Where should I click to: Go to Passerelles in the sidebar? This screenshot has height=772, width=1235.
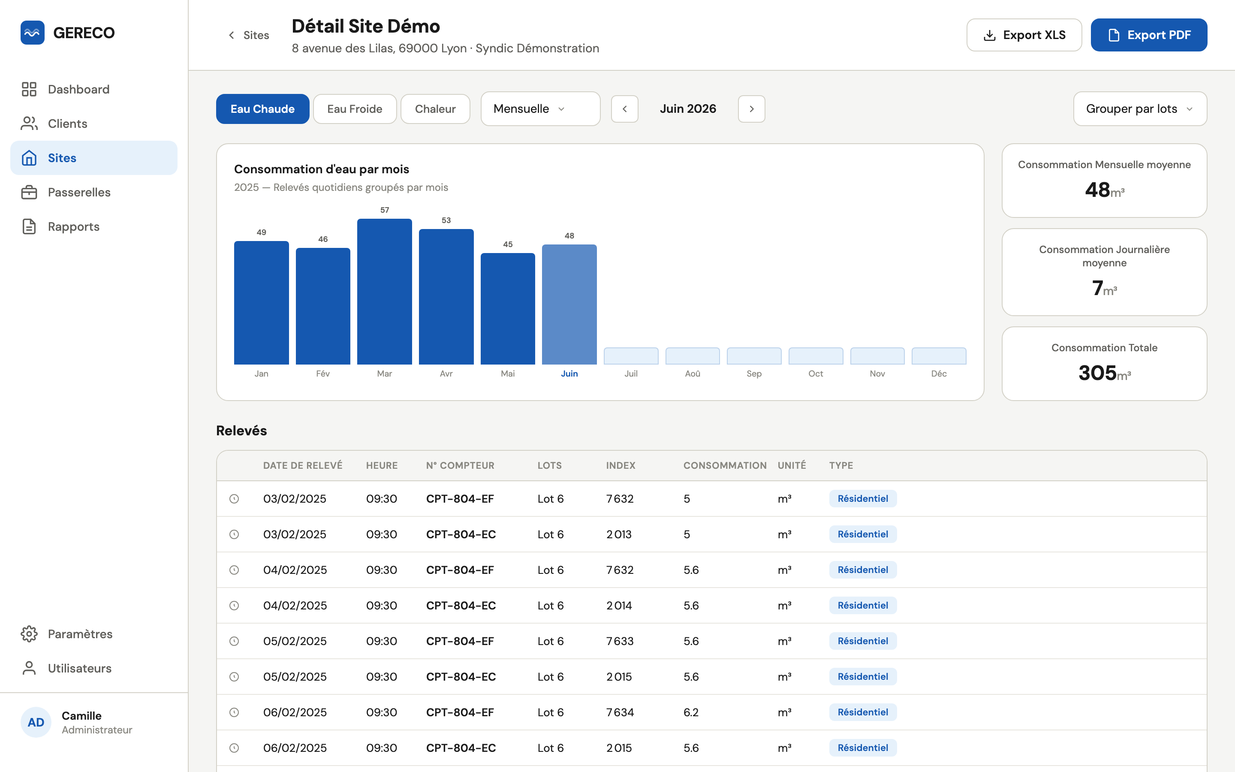93,192
